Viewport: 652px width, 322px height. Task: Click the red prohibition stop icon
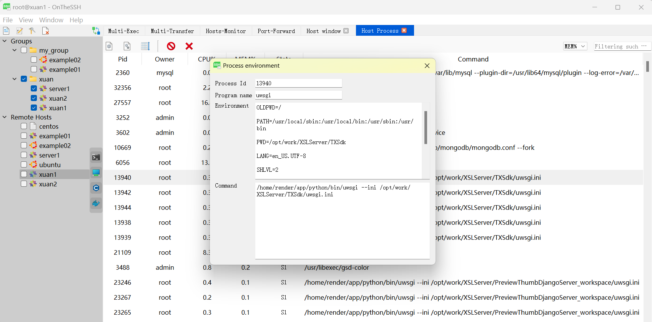(x=171, y=46)
